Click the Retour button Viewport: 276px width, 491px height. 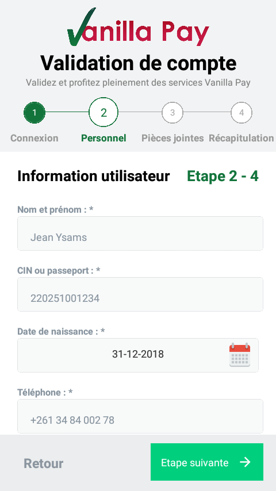tap(44, 463)
